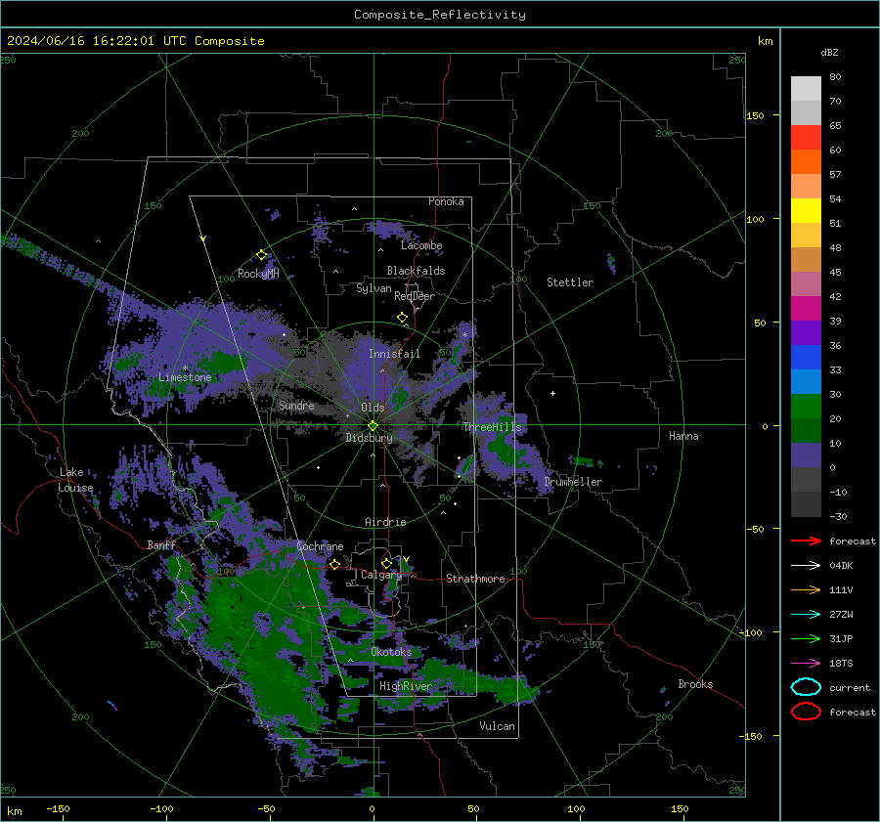Select the 30 dBZ green color swatch

coord(806,406)
